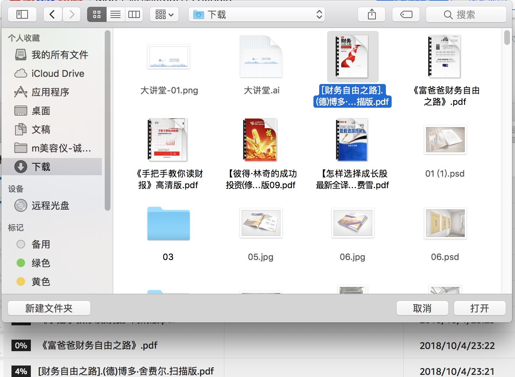Click the sidebar vertical scrollbar

[108, 120]
